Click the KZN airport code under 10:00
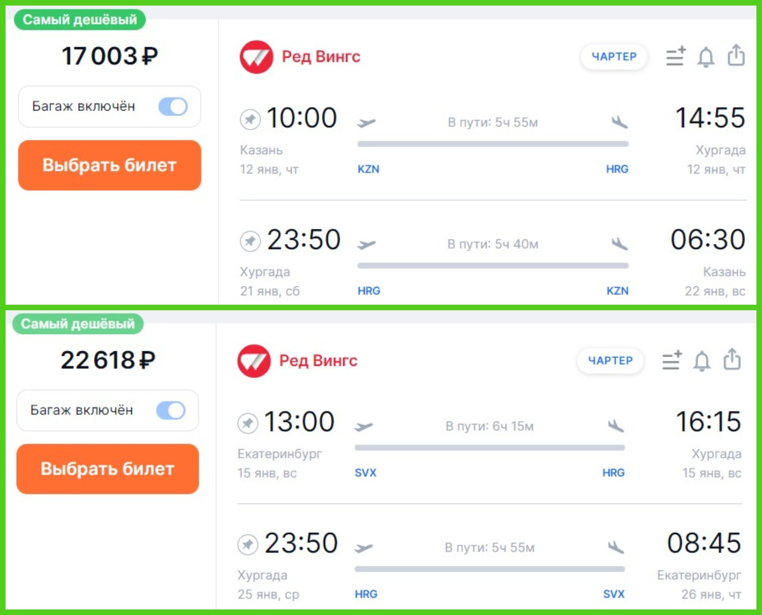762x615 pixels. [x=368, y=169]
